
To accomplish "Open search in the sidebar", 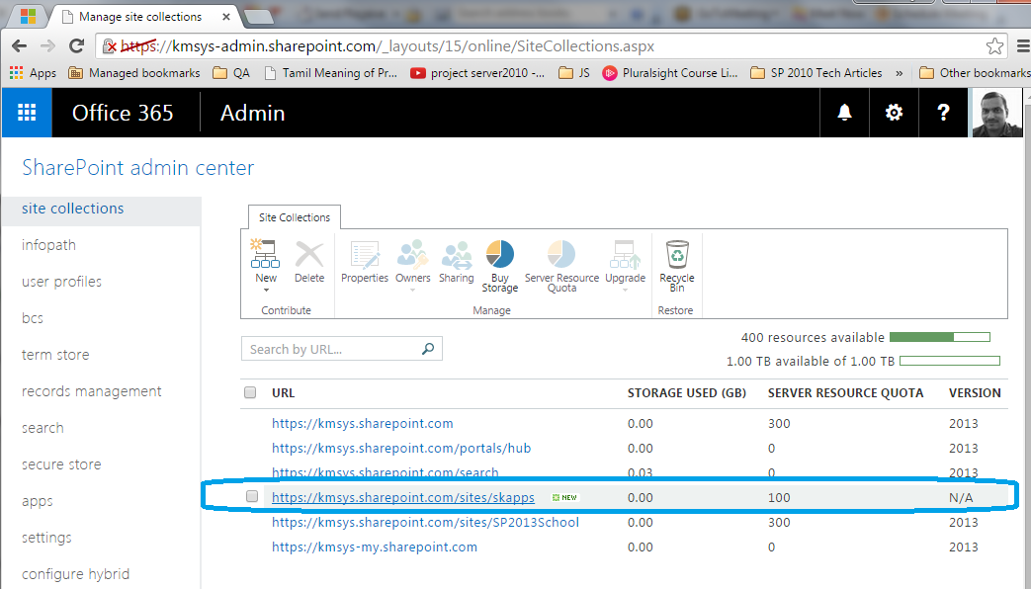I will click(43, 428).
